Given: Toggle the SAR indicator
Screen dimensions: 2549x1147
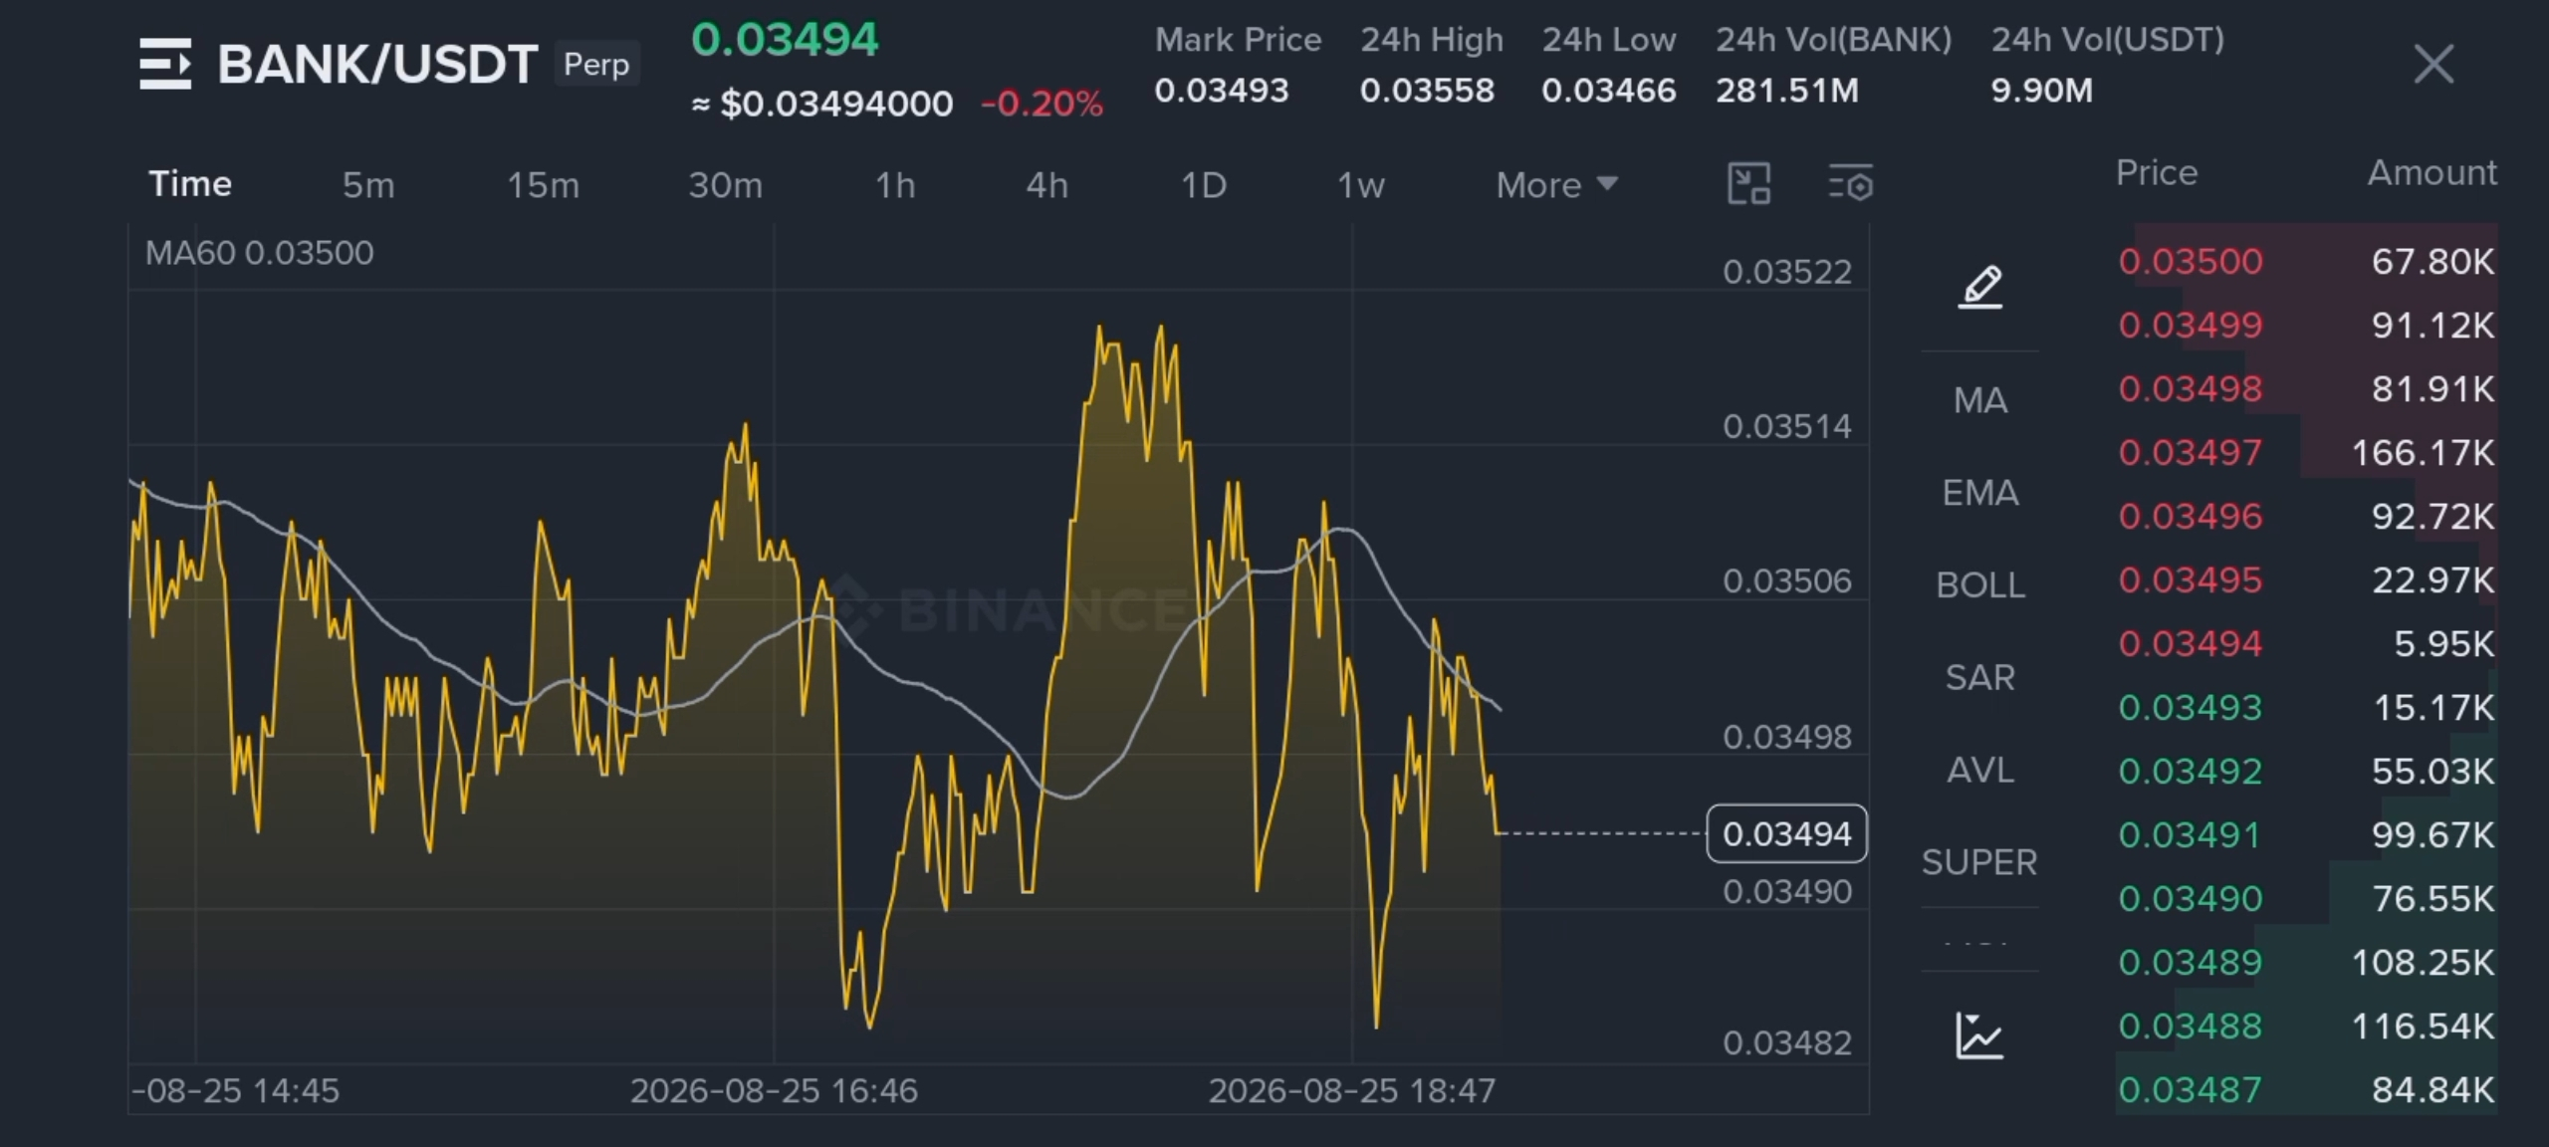Looking at the screenshot, I should click(x=1979, y=678).
